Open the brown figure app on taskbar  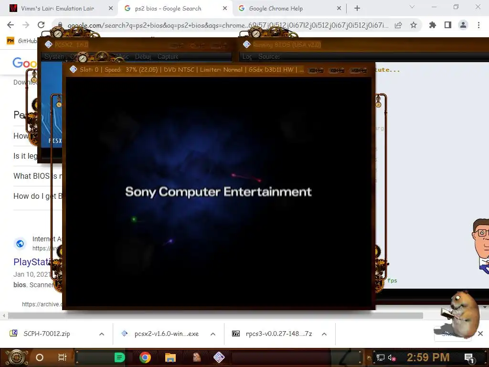click(x=196, y=357)
